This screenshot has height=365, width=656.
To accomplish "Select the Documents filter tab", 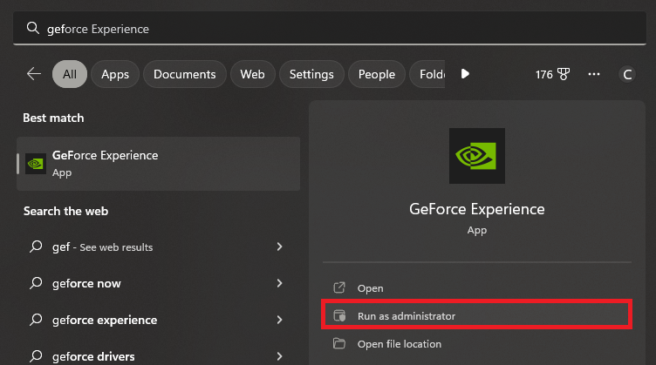I will (184, 74).
